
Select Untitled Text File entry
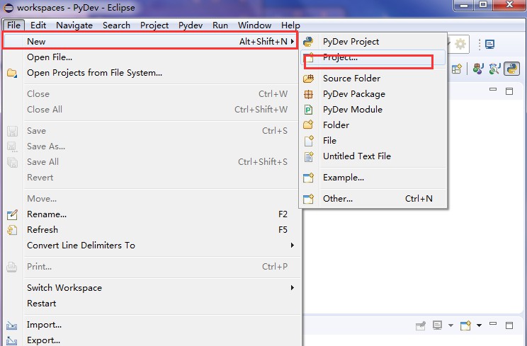point(374,156)
